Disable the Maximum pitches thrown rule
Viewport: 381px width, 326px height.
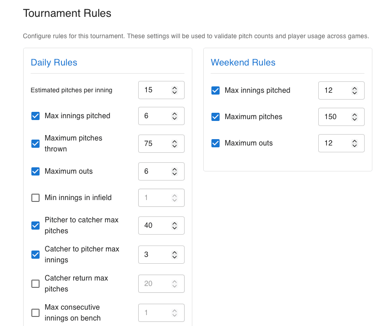tap(35, 143)
